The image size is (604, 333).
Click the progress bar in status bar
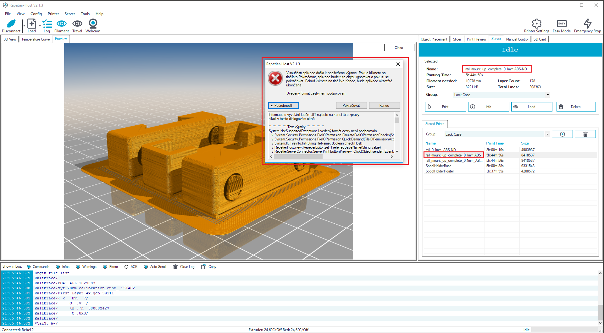coord(565,330)
